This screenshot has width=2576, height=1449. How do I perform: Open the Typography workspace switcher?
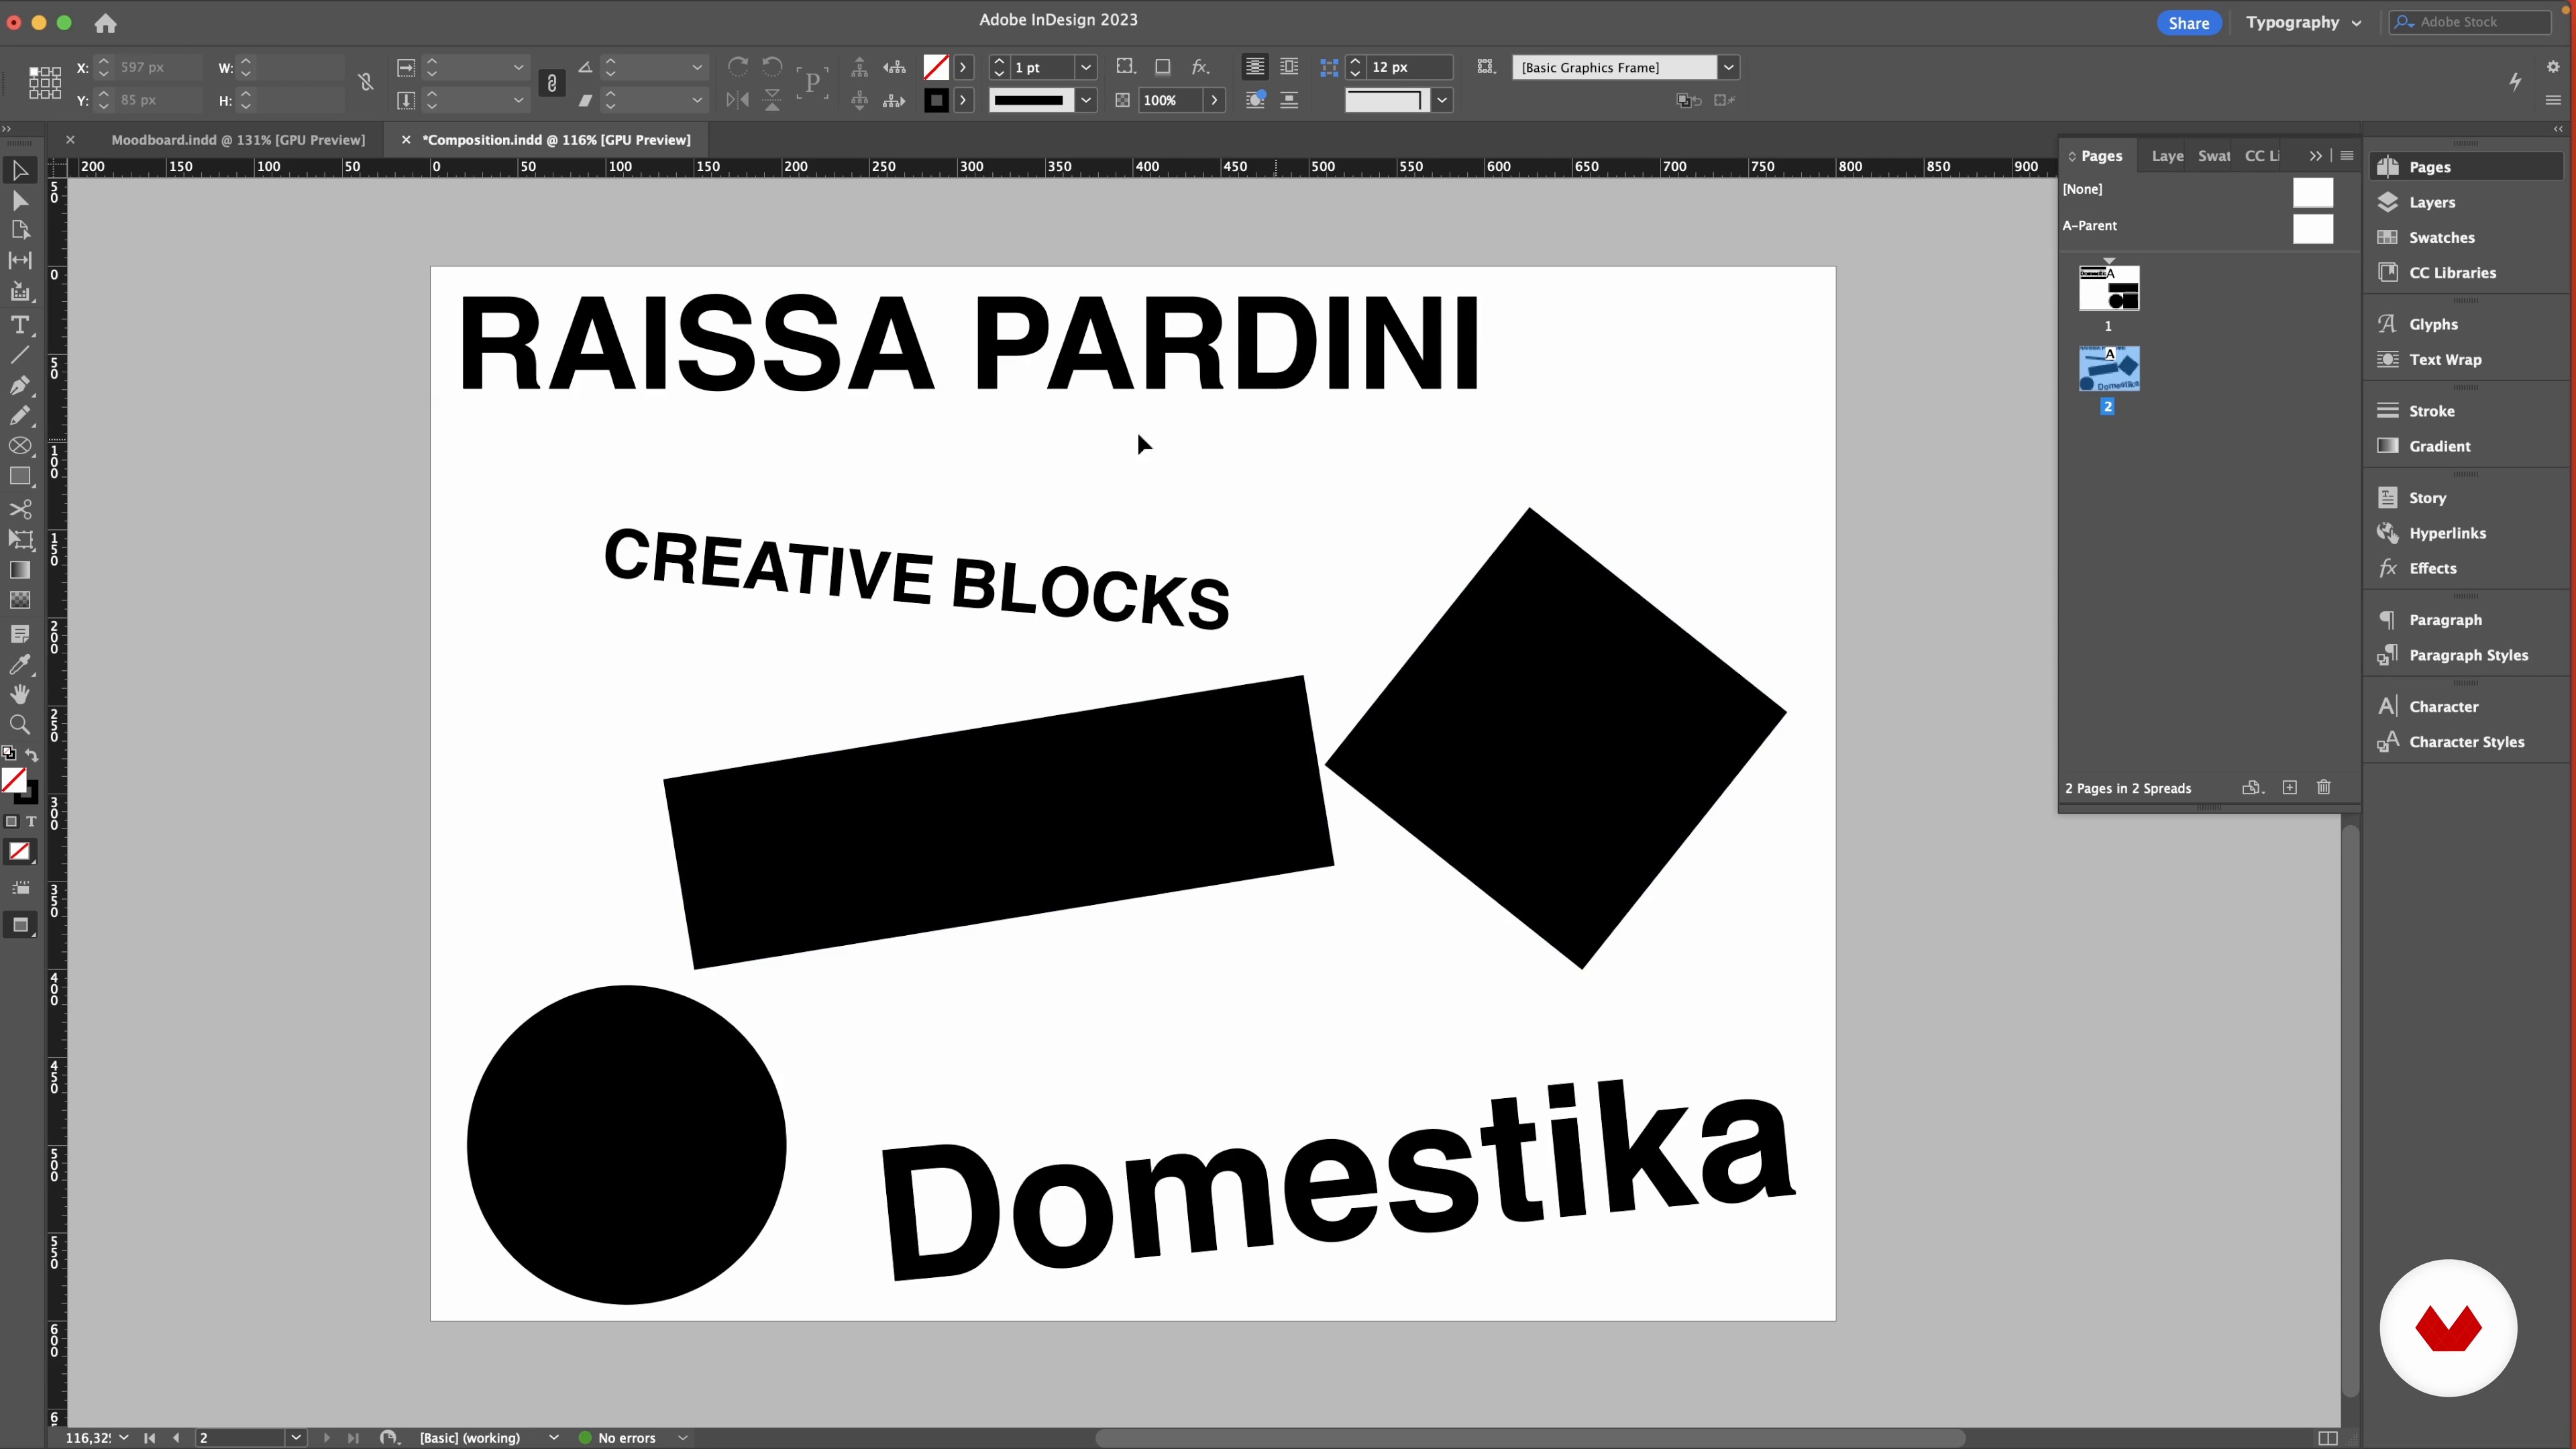point(2303,22)
